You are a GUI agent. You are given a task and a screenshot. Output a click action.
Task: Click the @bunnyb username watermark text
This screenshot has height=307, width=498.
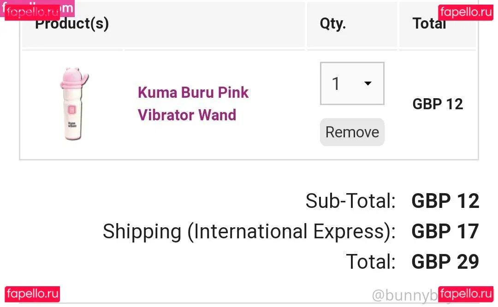point(403,295)
